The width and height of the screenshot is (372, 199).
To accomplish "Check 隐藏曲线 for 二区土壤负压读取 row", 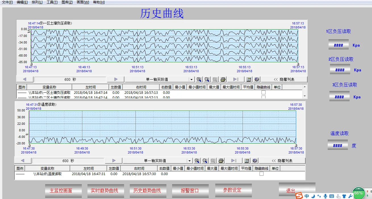I will point(264,97).
